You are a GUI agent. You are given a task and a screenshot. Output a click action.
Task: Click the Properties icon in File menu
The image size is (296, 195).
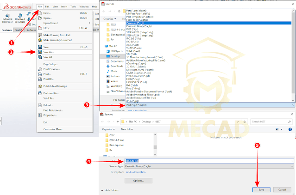[40, 115]
